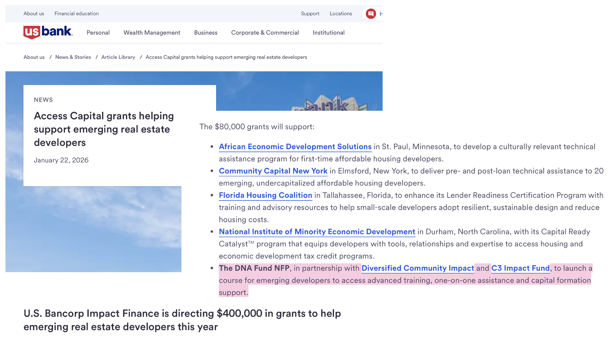Click the $400,000 grants subheading
615x352 pixels.
pyautogui.click(x=182, y=320)
